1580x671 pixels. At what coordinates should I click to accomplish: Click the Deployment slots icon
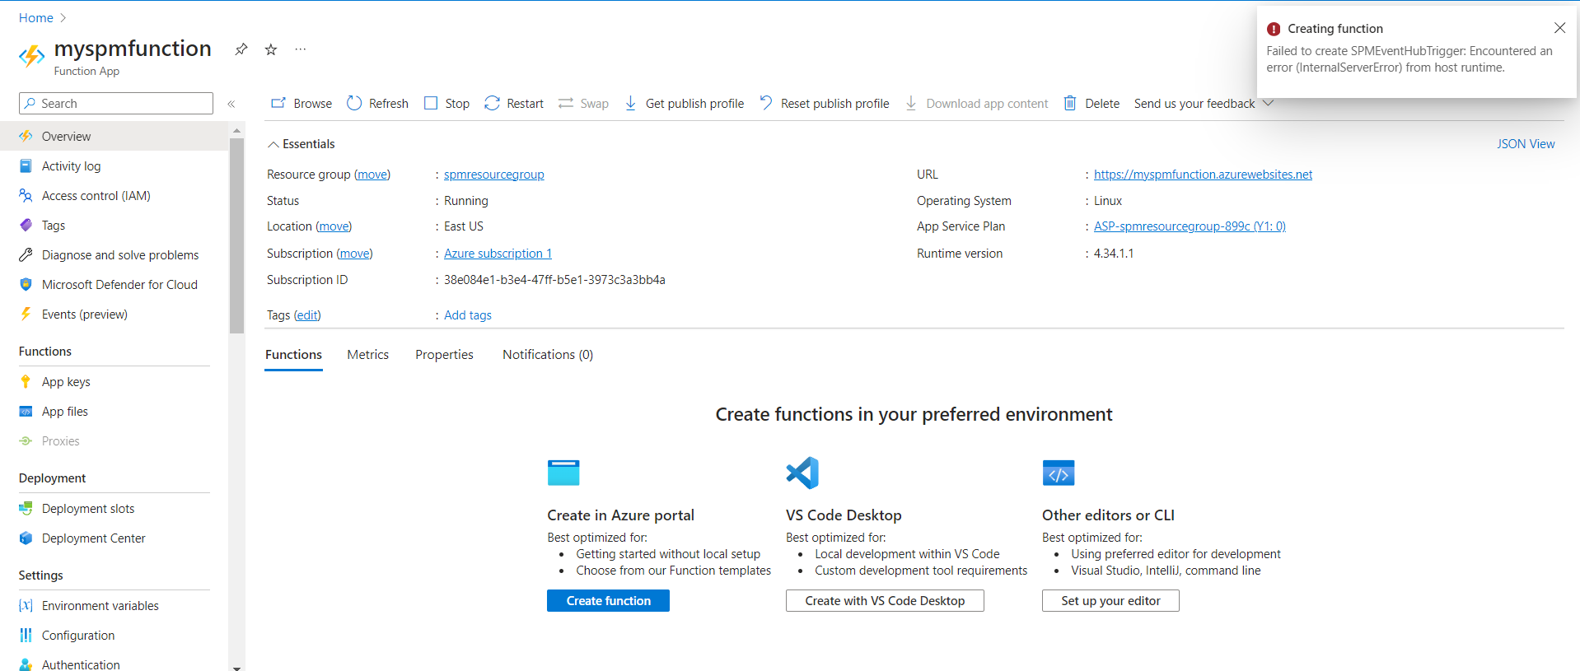point(26,509)
